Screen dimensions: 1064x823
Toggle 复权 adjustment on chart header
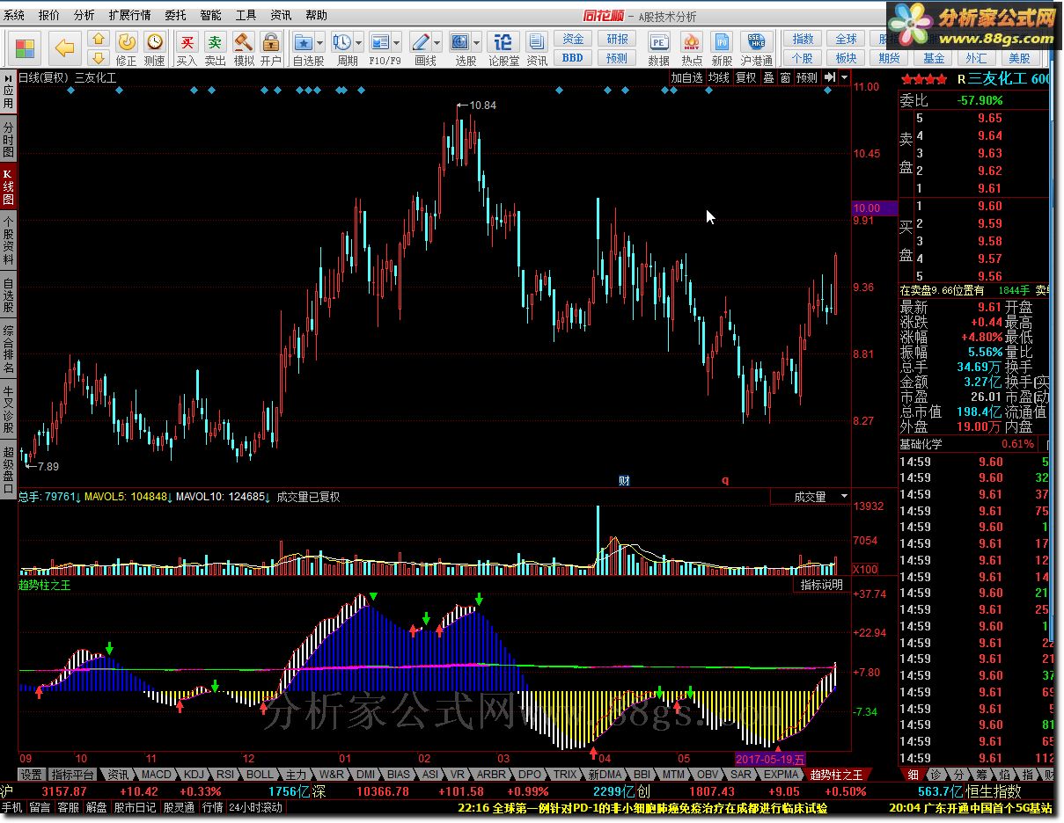click(x=746, y=77)
